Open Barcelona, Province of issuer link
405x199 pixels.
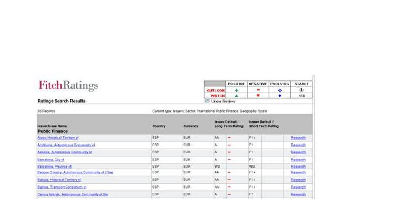click(55, 167)
